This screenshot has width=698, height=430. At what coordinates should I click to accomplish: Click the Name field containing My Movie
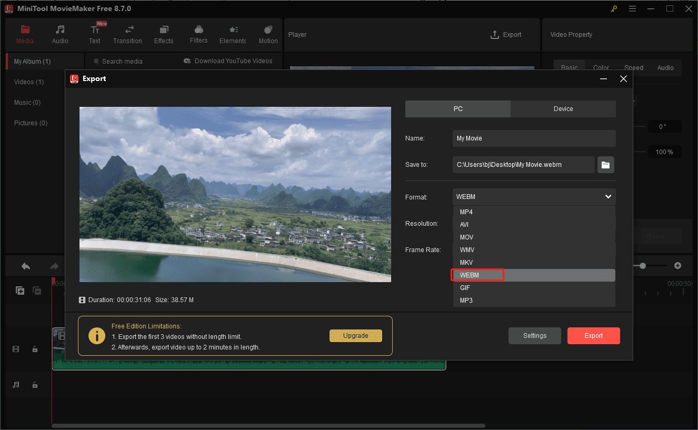534,138
